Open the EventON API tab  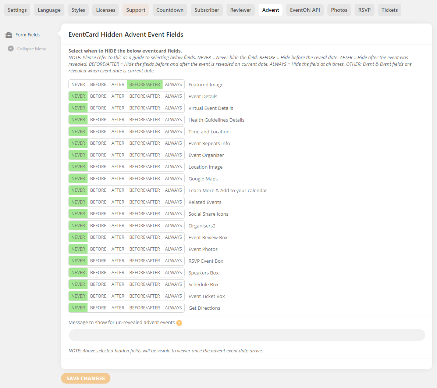pos(305,10)
